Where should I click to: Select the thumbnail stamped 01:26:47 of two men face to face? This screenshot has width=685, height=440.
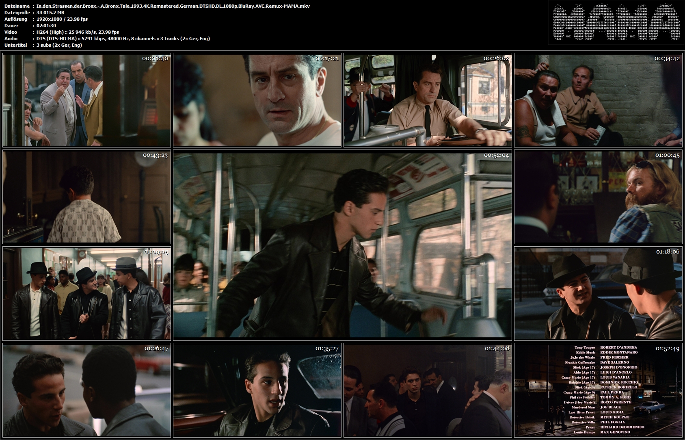[x=86, y=390]
